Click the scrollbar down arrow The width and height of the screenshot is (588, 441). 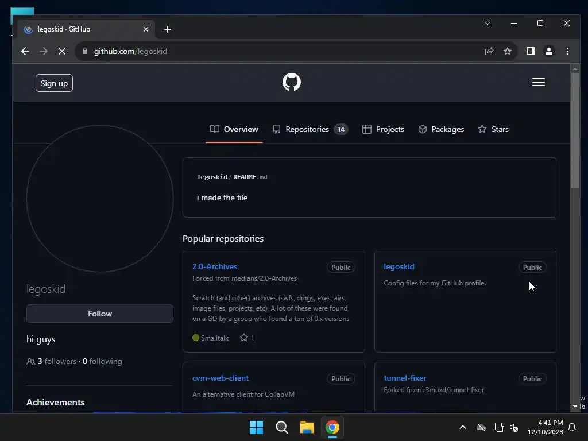[x=575, y=406]
